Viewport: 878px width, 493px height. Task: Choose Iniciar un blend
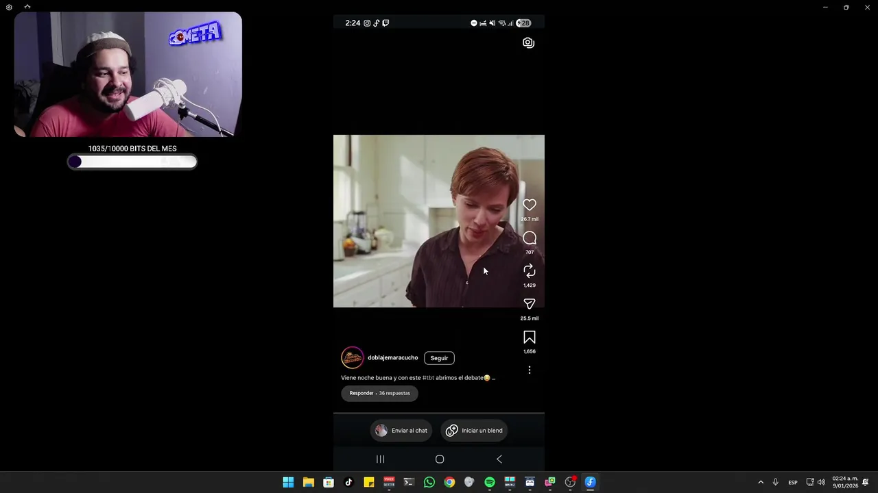click(x=474, y=431)
